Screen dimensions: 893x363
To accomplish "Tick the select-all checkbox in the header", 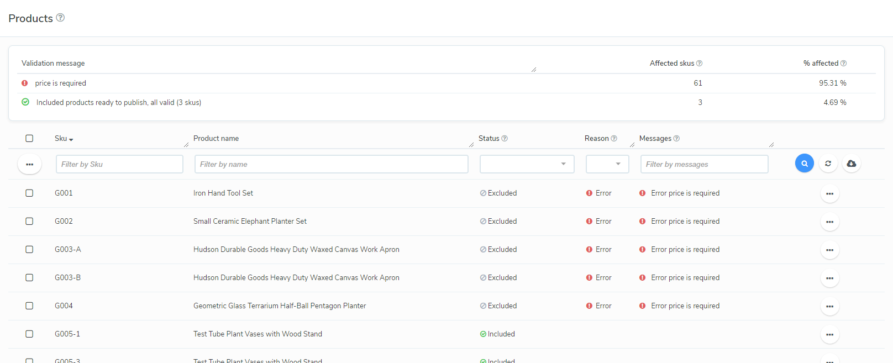I will (29, 139).
